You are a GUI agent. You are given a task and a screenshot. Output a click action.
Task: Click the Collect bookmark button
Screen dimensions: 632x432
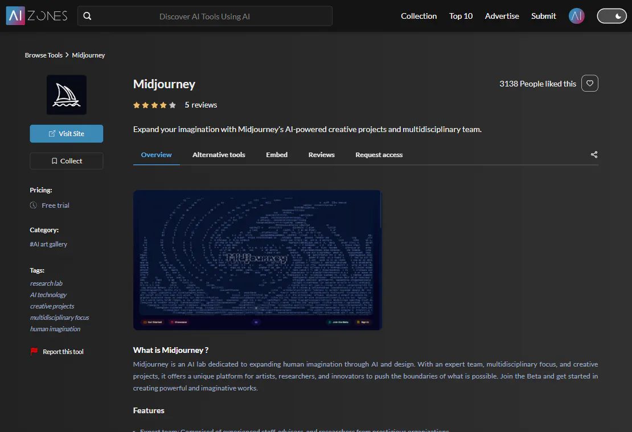click(x=67, y=161)
